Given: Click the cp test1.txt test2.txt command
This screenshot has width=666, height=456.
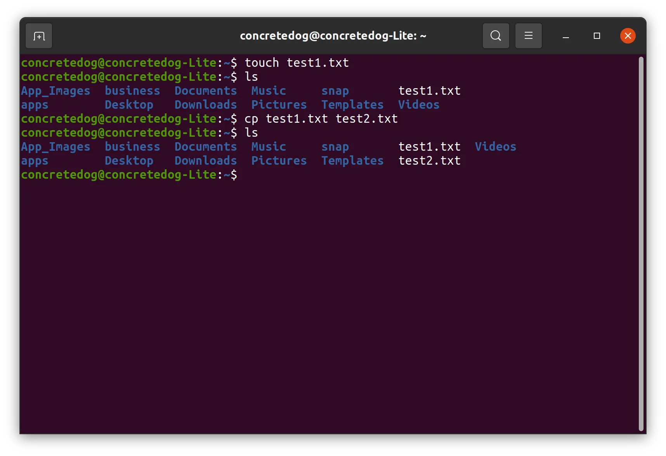Looking at the screenshot, I should [x=321, y=119].
